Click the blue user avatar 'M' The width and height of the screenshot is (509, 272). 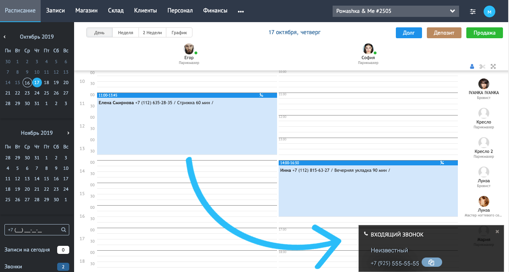[x=489, y=12]
